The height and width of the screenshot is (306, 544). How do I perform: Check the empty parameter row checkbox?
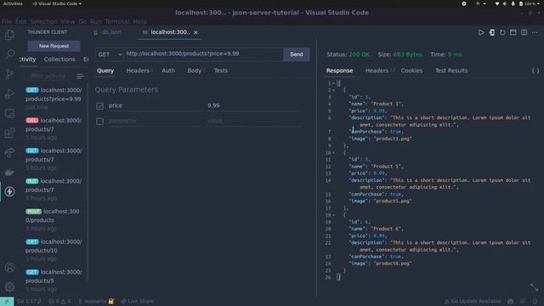[100, 121]
